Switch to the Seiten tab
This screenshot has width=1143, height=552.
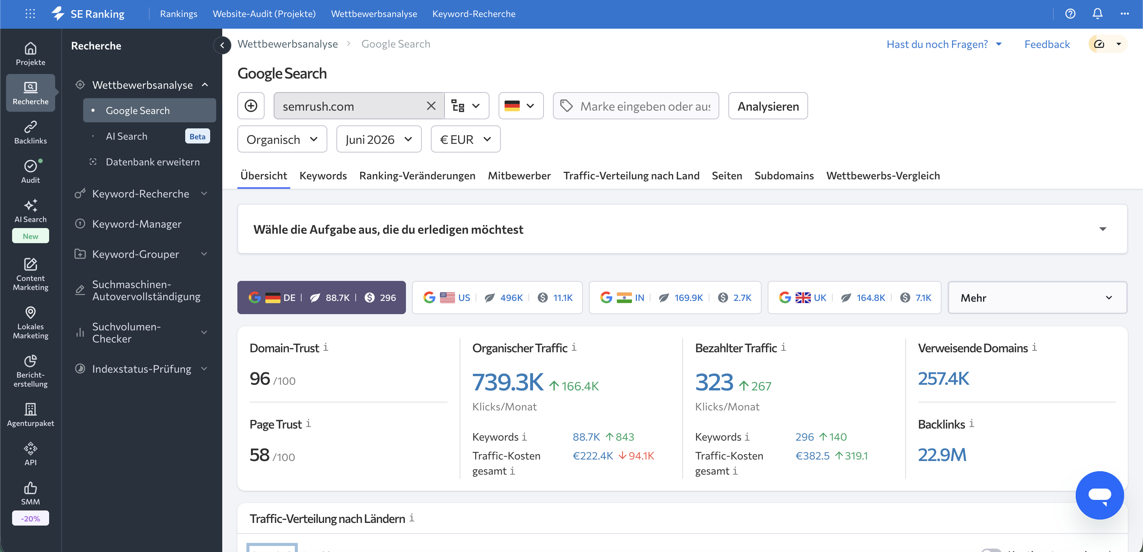coord(727,176)
